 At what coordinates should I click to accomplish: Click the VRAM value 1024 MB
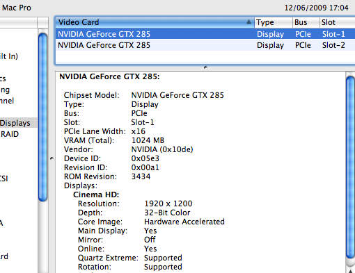coord(148,140)
